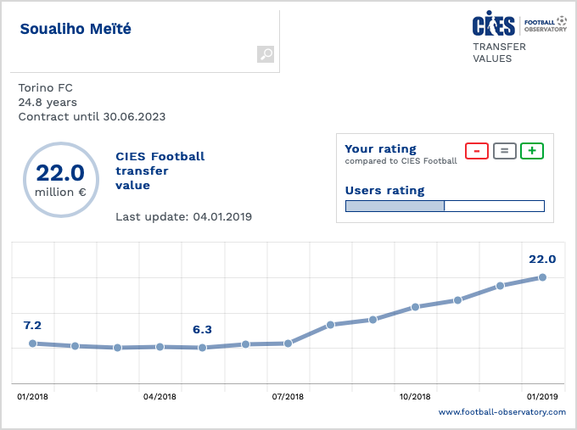577x430 pixels.
Task: Click the 22.0 million € value circle
Action: (x=60, y=179)
